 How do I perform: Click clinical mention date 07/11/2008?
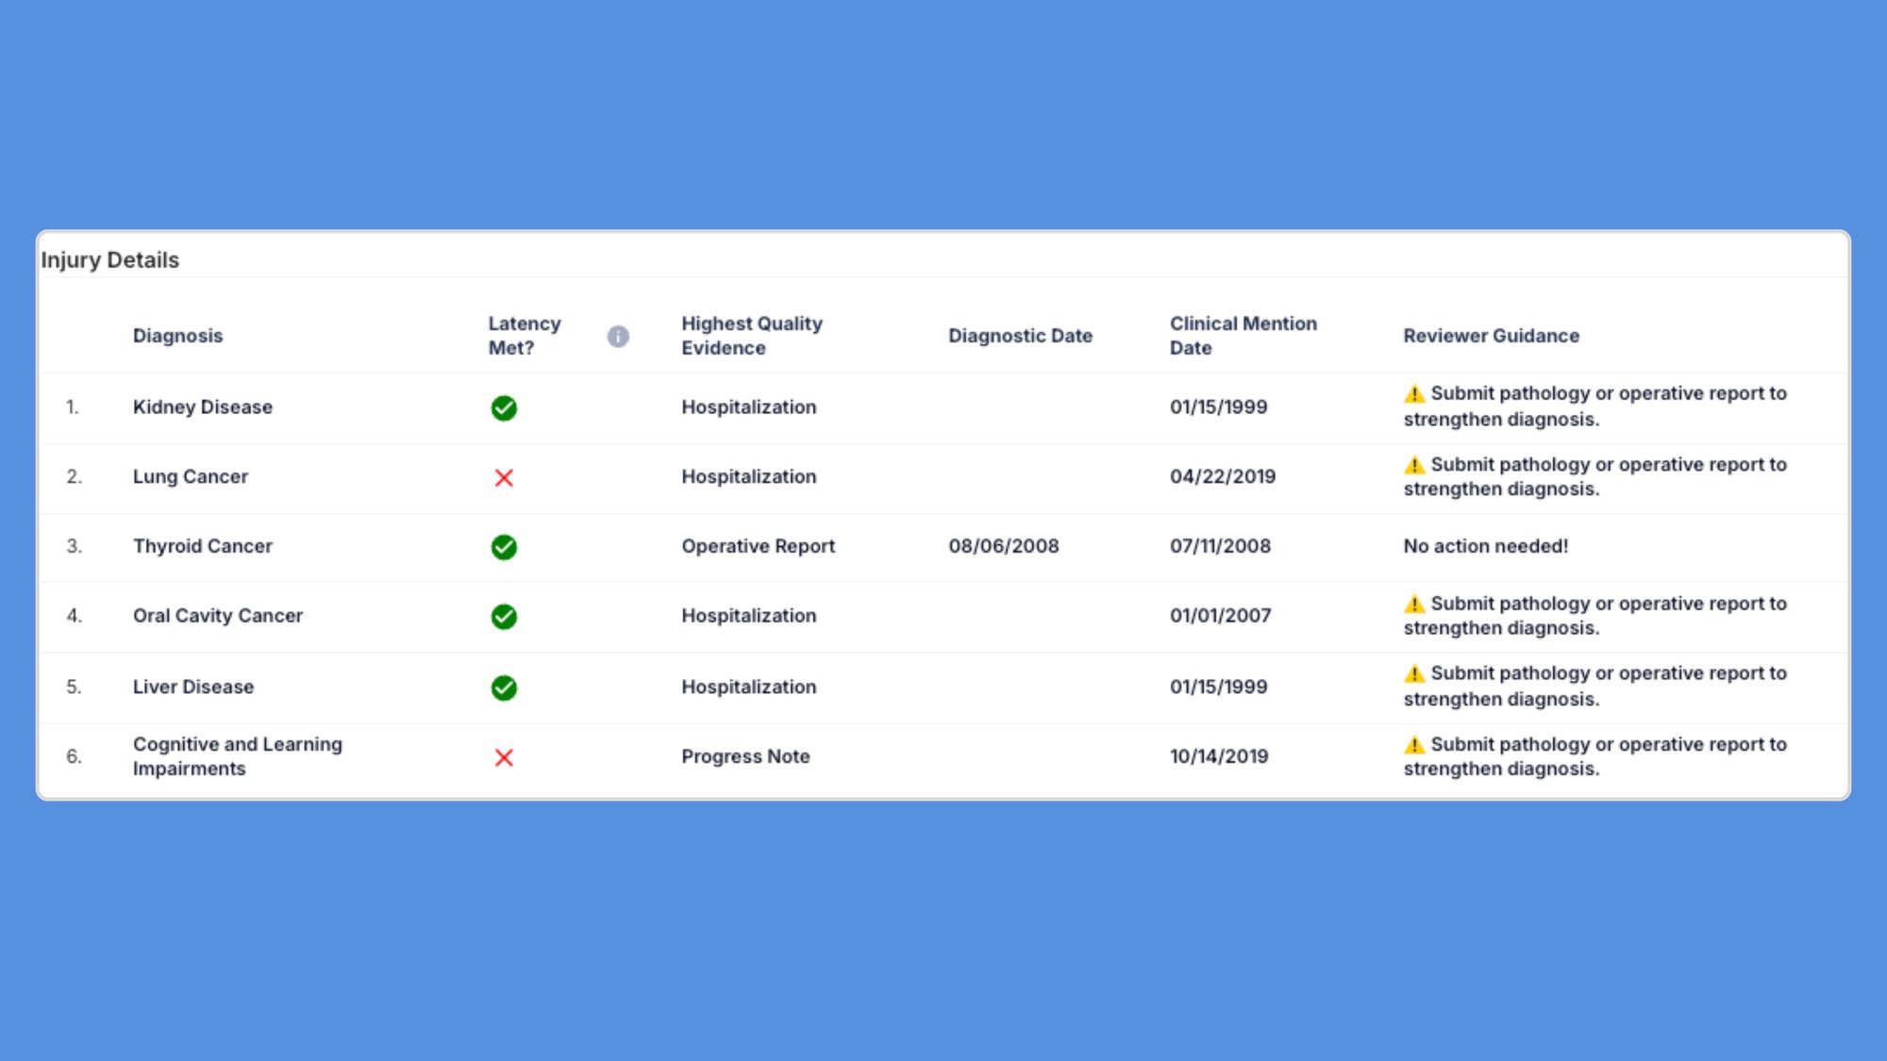[x=1220, y=545]
